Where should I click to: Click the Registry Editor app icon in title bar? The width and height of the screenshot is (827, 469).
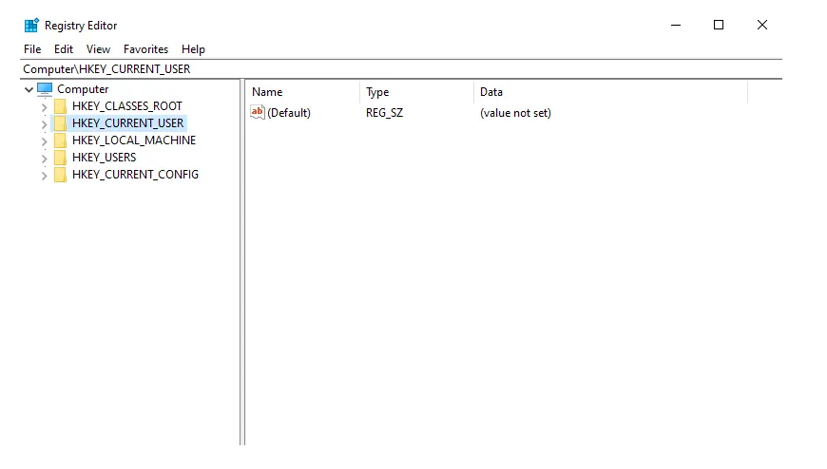tap(31, 26)
